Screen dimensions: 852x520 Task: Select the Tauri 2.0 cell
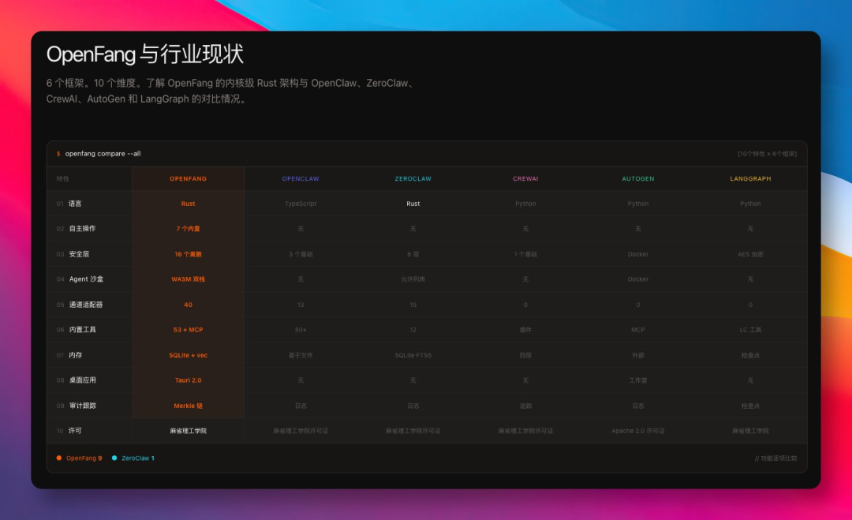188,380
